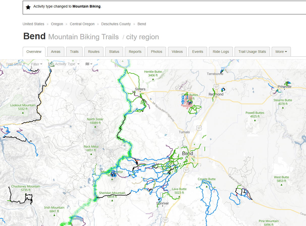Click the Lookout Mountain peak triangle marker
This screenshot has width=306, height=226.
point(23,112)
